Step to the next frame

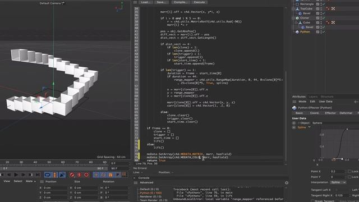tap(24, 175)
